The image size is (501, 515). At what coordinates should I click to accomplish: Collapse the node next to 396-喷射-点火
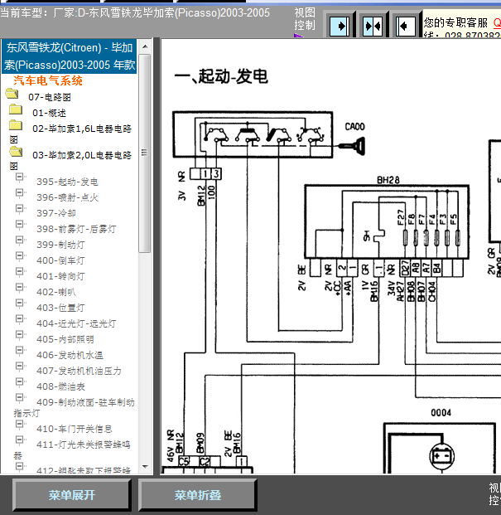[20, 193]
